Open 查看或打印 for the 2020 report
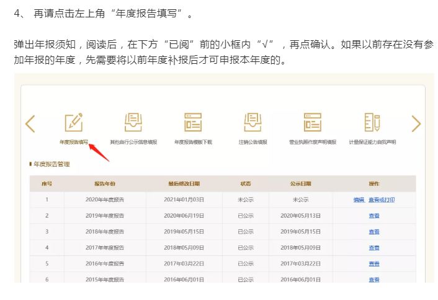 [x=382, y=200]
